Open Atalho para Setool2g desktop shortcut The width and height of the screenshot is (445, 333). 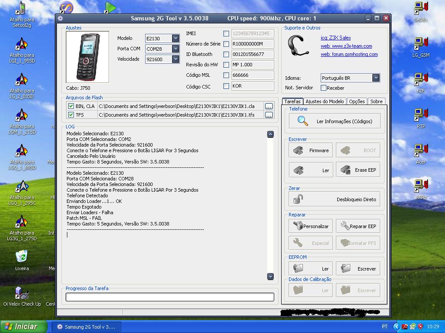coord(22,15)
